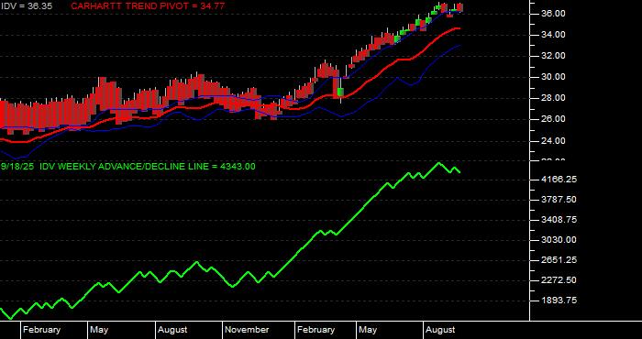This screenshot has height=339, width=642.
Task: Click the IDV = 36.35 price readout
Action: (x=27, y=6)
